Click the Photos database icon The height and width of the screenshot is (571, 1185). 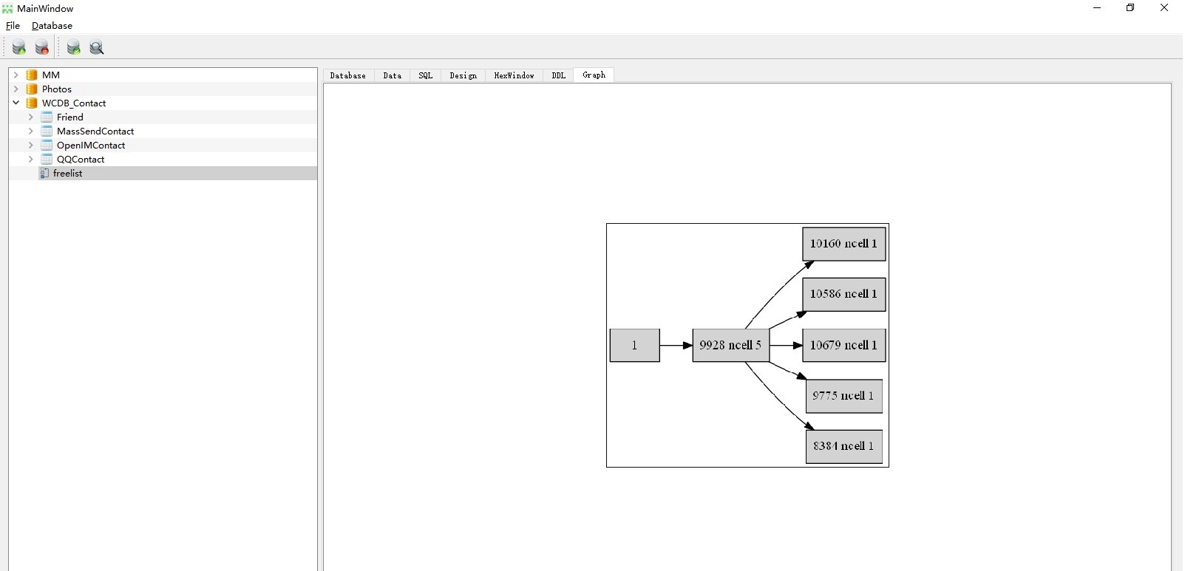tap(32, 89)
